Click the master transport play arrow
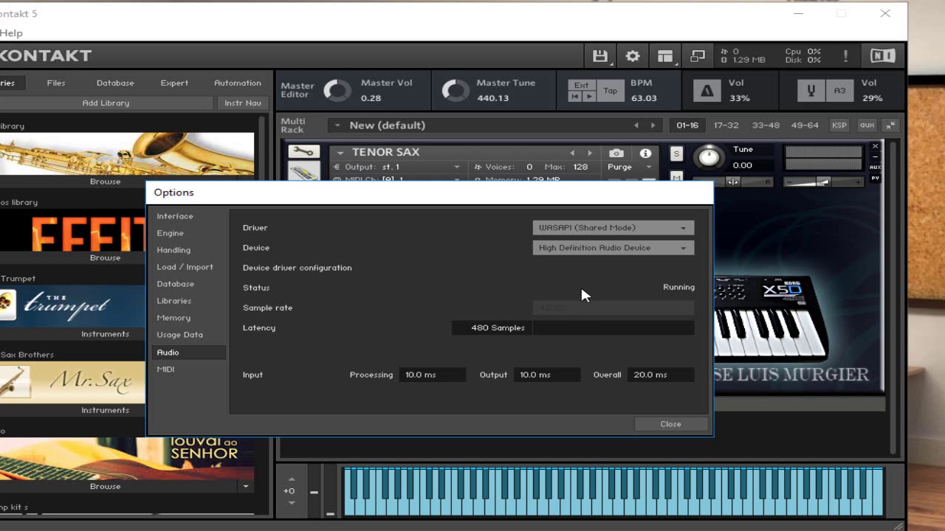 coord(588,97)
